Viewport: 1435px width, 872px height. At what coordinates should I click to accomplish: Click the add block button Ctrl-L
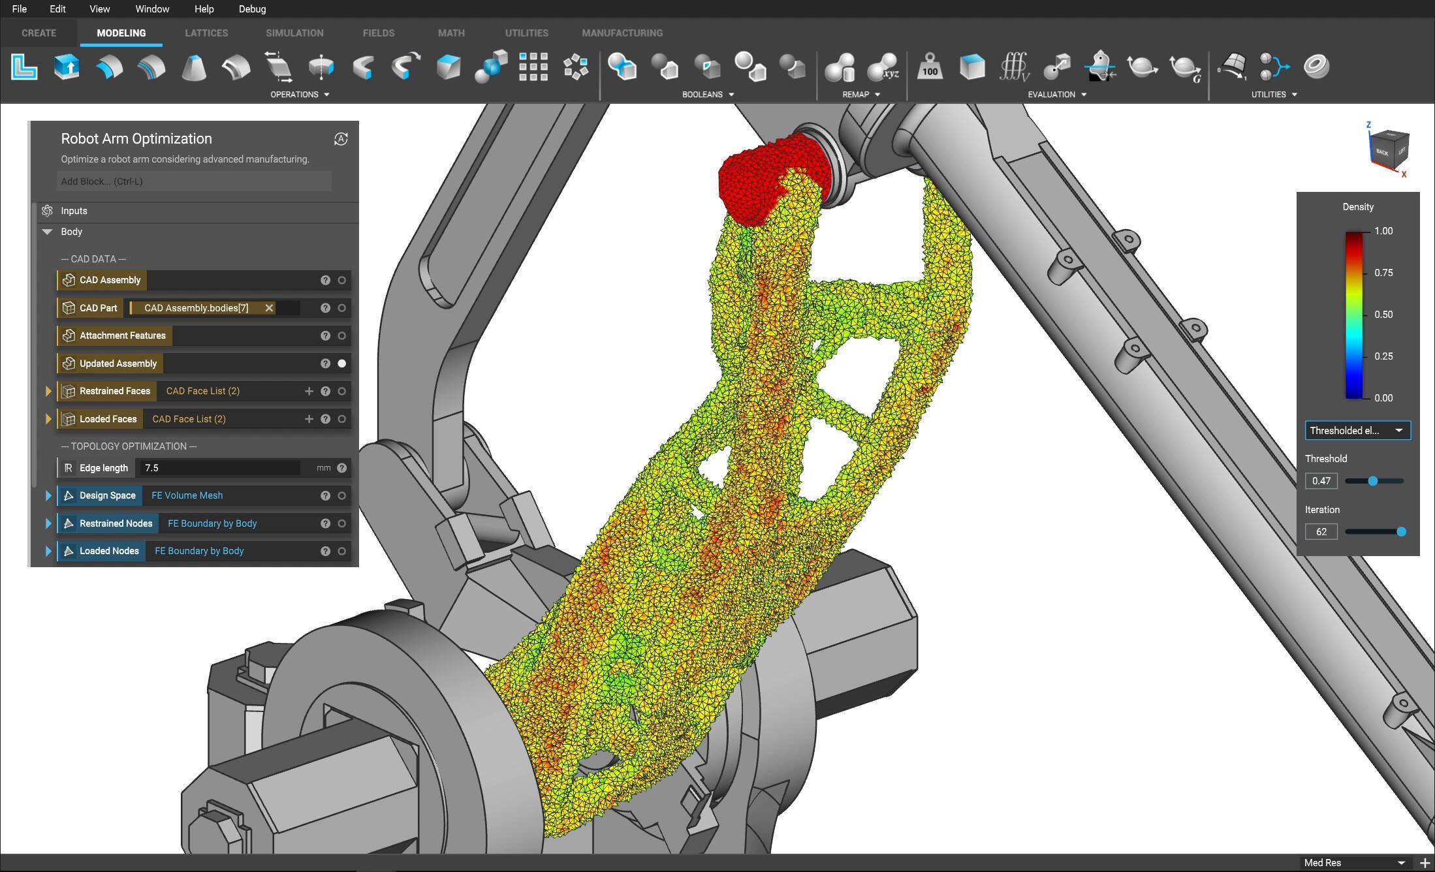pos(194,181)
